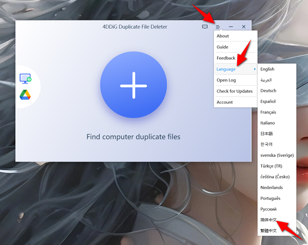Switch language to Türkçe (TR)
This screenshot has width=308, height=245.
277,166
